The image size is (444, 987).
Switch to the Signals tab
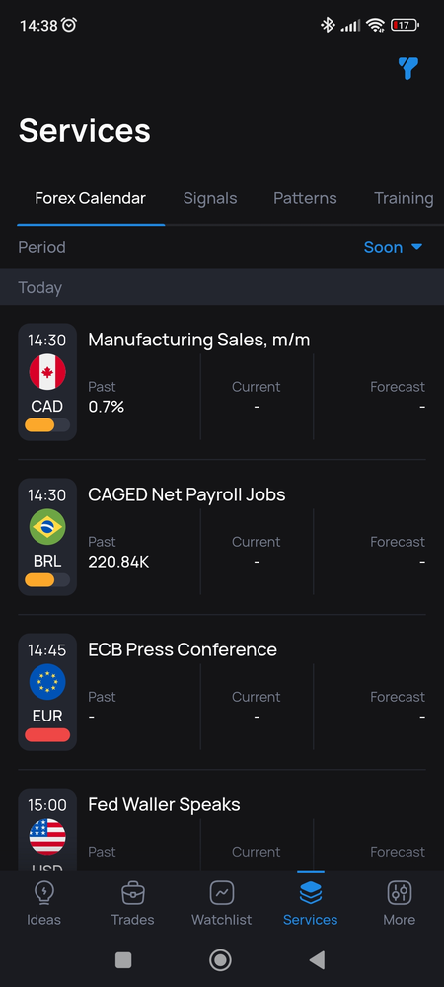(x=210, y=199)
